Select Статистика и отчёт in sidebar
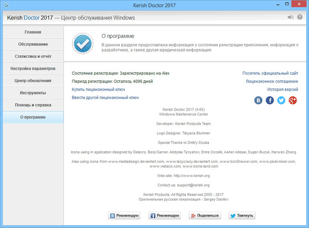Viewport: 309px width, 228px height. point(32,57)
